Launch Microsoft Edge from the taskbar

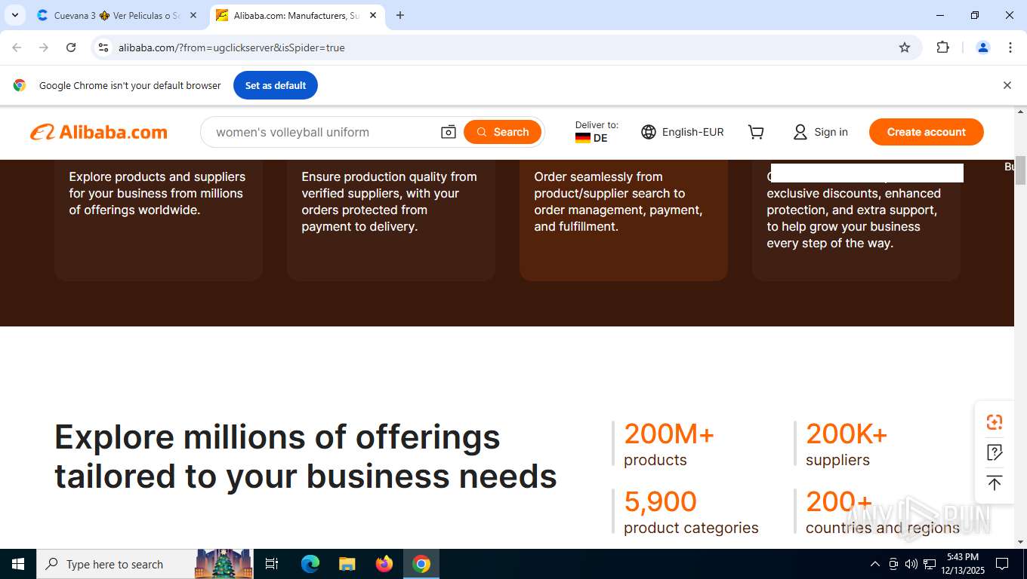click(x=310, y=564)
